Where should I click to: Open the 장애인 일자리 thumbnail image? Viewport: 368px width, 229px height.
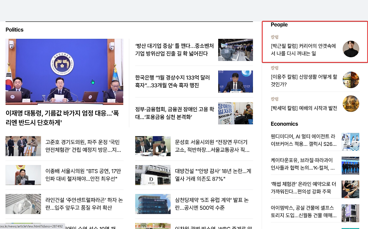coord(235,113)
